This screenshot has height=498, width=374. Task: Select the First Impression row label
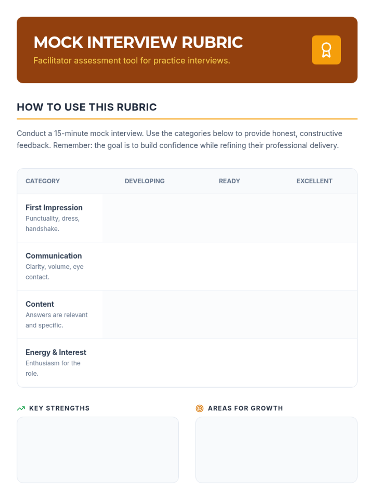(54, 208)
